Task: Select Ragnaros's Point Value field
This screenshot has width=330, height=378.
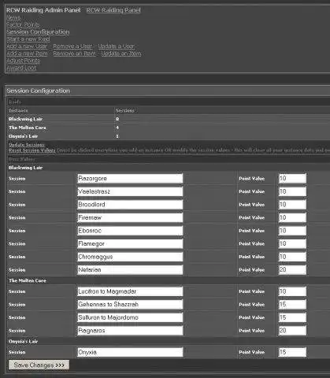Action: 292,331
